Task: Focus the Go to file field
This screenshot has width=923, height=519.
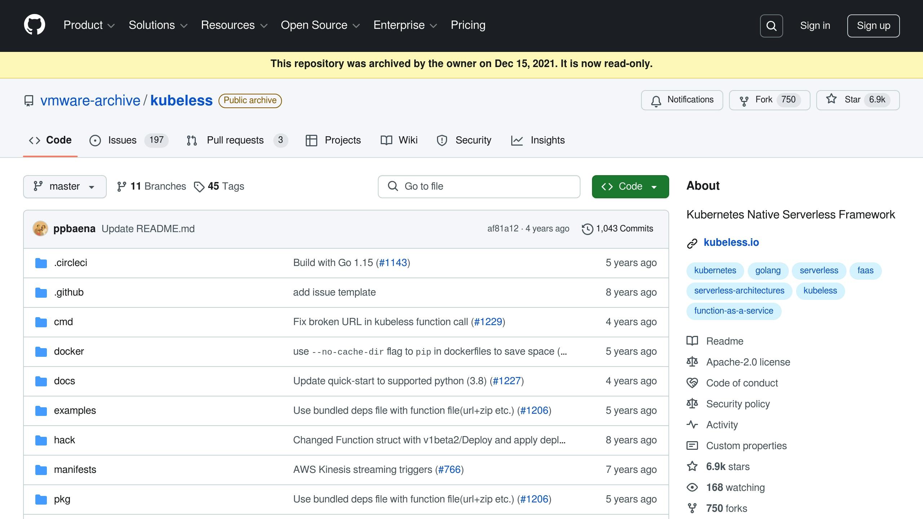Action: pos(479,187)
